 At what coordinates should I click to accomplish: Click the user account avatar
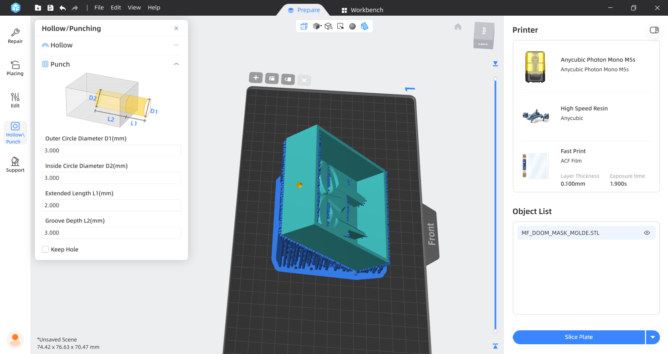[x=15, y=339]
